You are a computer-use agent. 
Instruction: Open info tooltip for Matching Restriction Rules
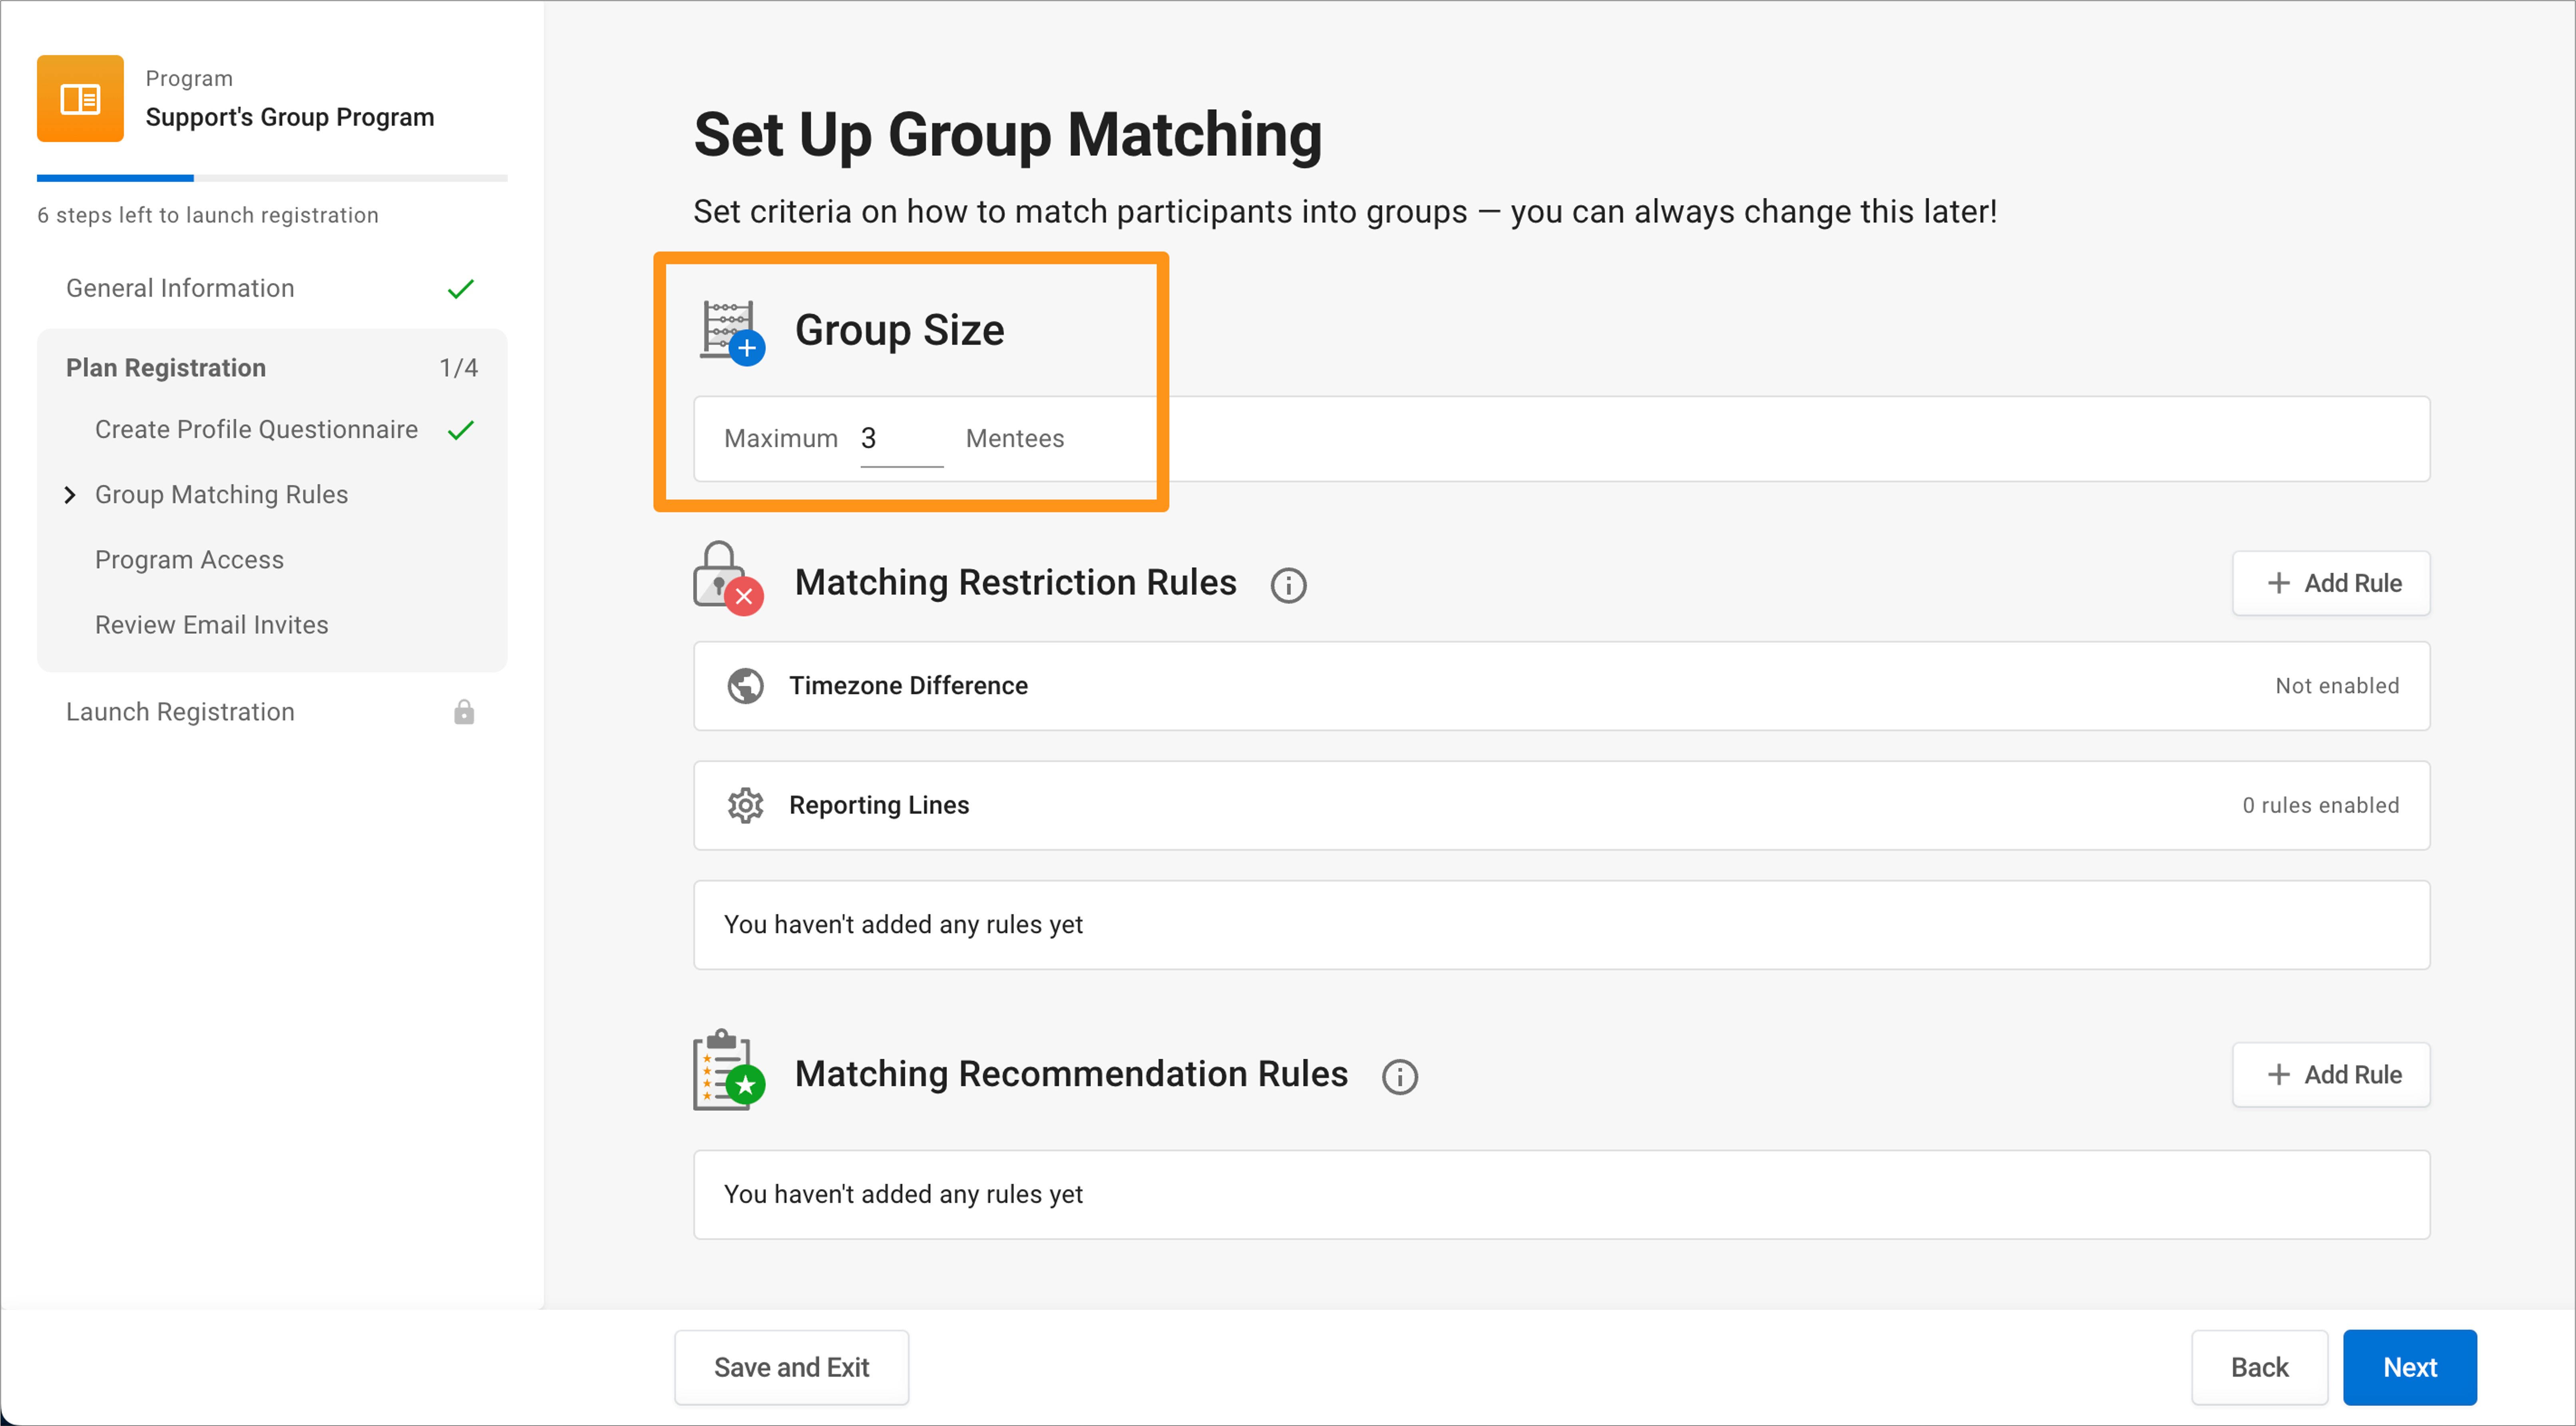tap(1288, 585)
